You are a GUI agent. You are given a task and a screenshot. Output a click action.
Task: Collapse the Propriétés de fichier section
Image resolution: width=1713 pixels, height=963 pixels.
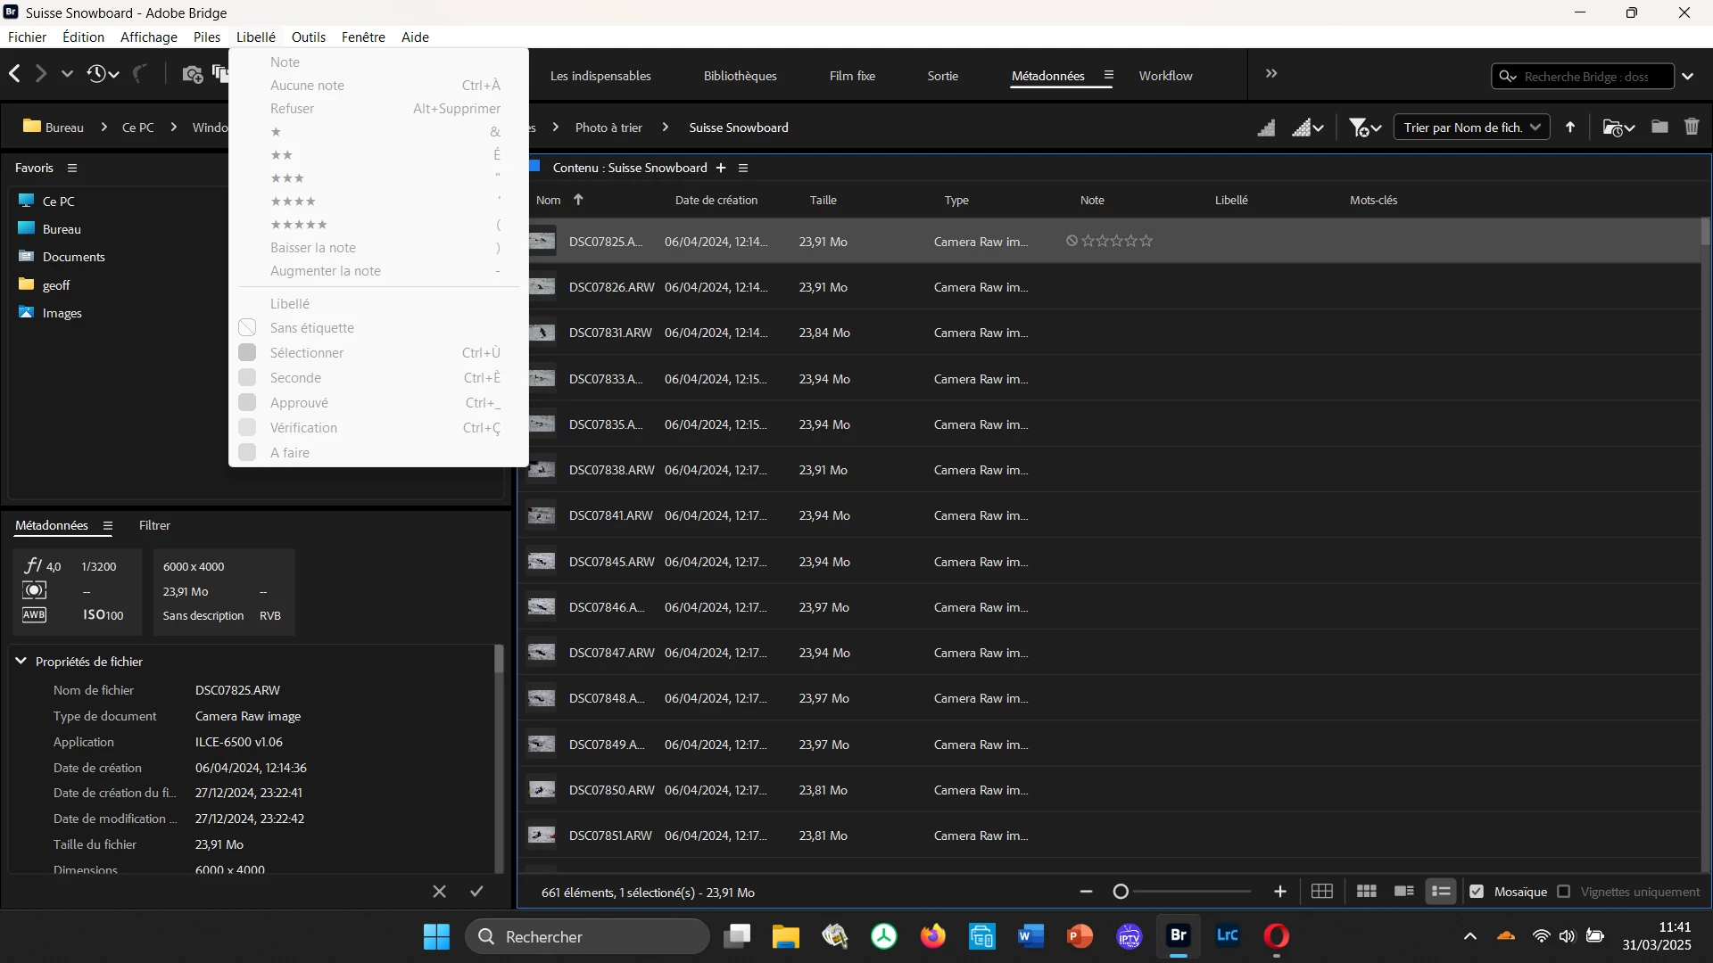click(x=21, y=662)
